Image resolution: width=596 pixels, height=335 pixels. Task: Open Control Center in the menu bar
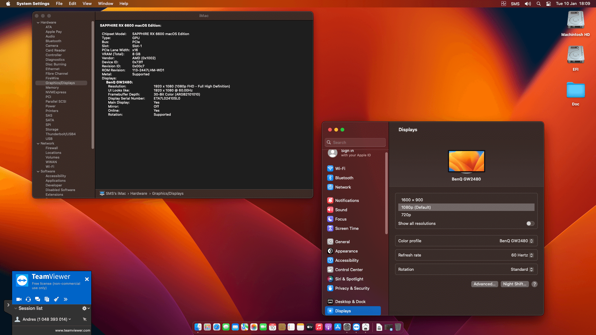coord(549,4)
